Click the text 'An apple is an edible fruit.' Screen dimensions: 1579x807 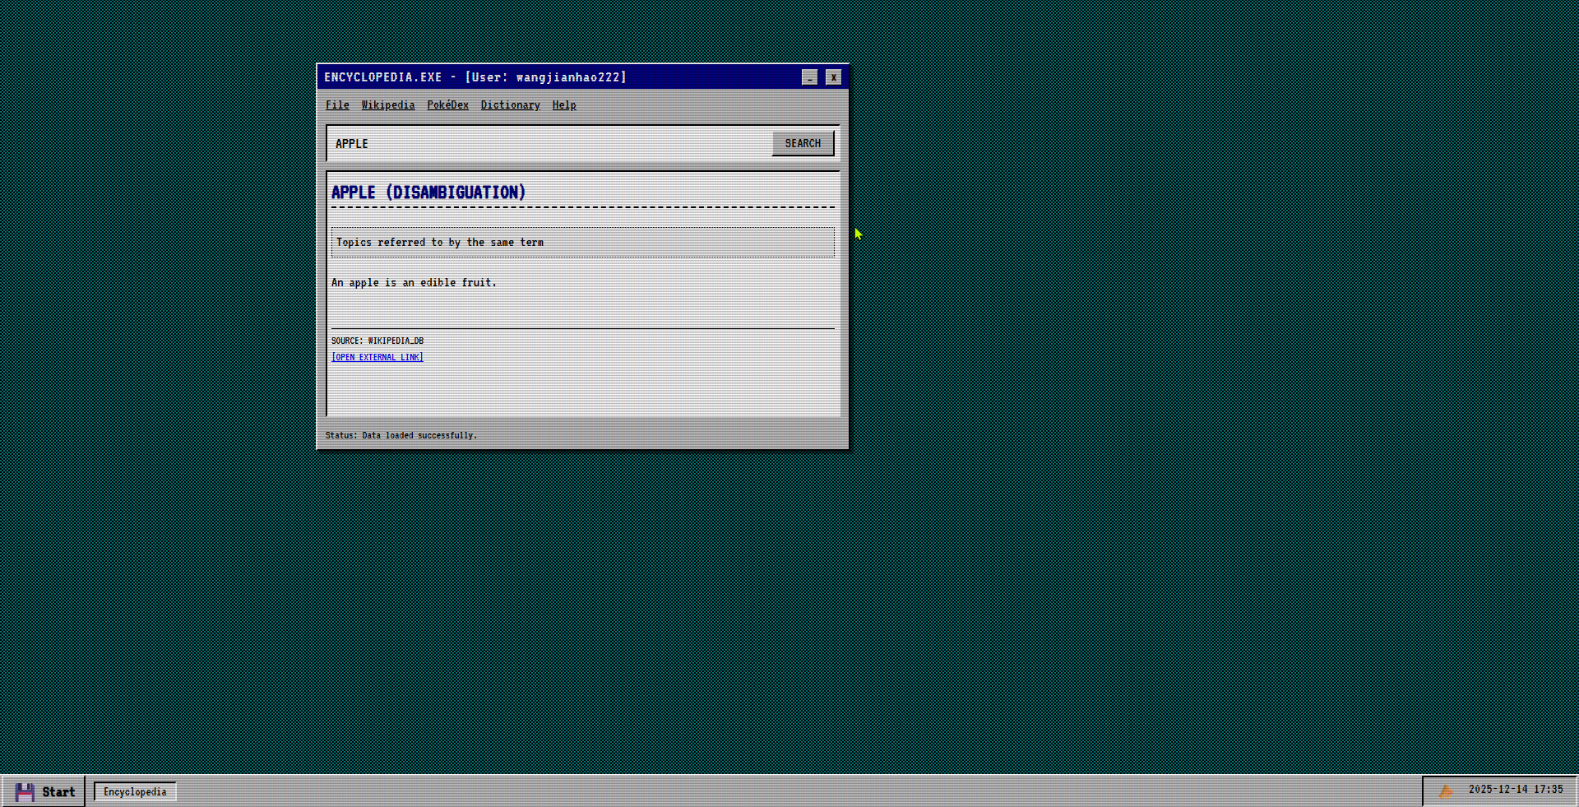(414, 282)
